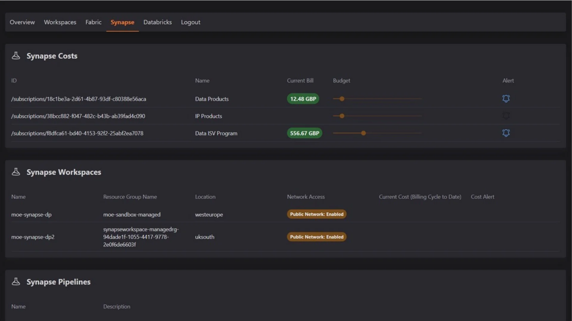Click the Current Bill column header
Image resolution: width=572 pixels, height=321 pixels.
(x=300, y=81)
